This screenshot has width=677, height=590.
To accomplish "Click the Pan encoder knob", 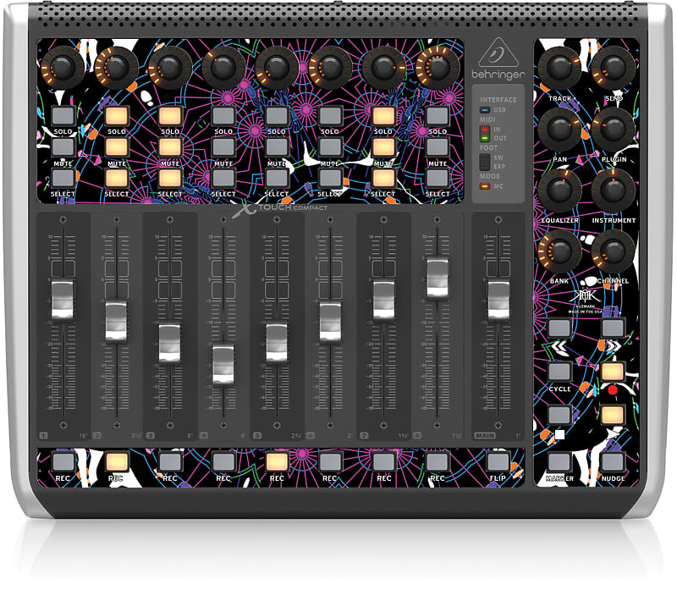I will (x=559, y=128).
